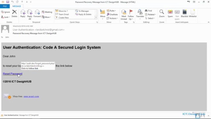Send message to OneNote
Viewport: 211px width, 119px height.
[112, 15]
